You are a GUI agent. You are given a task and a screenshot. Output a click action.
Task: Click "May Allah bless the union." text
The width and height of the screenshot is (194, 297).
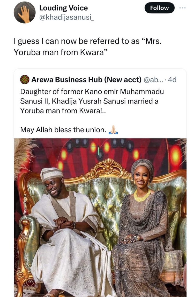(63, 130)
